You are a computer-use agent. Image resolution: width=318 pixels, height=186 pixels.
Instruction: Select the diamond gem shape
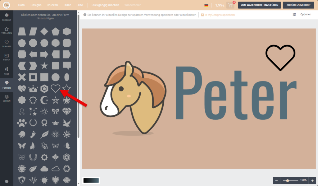click(x=67, y=111)
